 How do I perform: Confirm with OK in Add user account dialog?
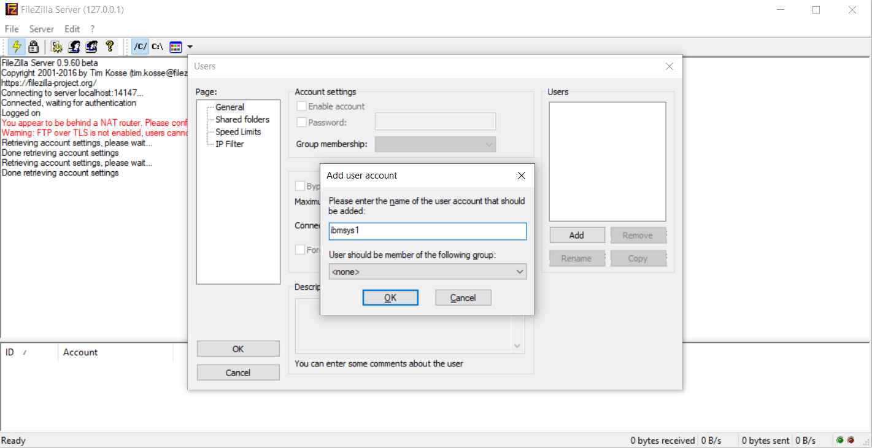tap(390, 298)
